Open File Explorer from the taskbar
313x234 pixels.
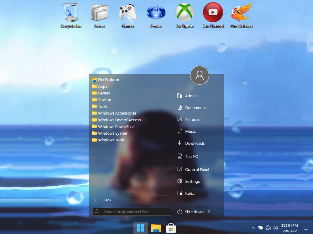click(x=156, y=228)
